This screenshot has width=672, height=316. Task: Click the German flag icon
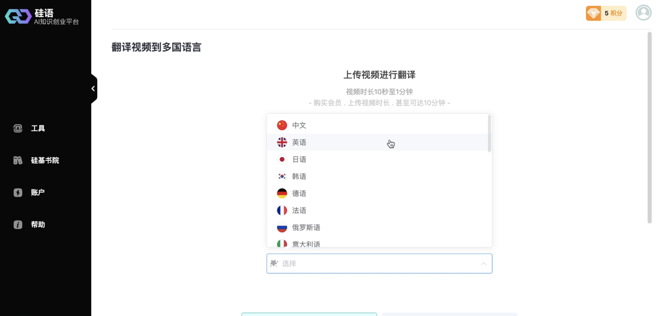pyautogui.click(x=282, y=193)
